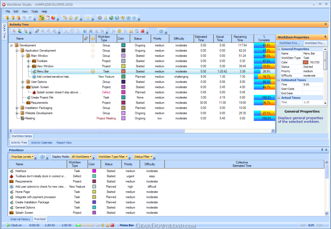Click the pause icon in status bar
Image resolution: width=331 pixels, height=229 pixels.
108,225
